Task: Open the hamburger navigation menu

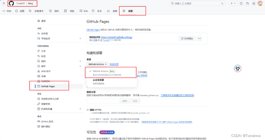Action: point(4,3)
